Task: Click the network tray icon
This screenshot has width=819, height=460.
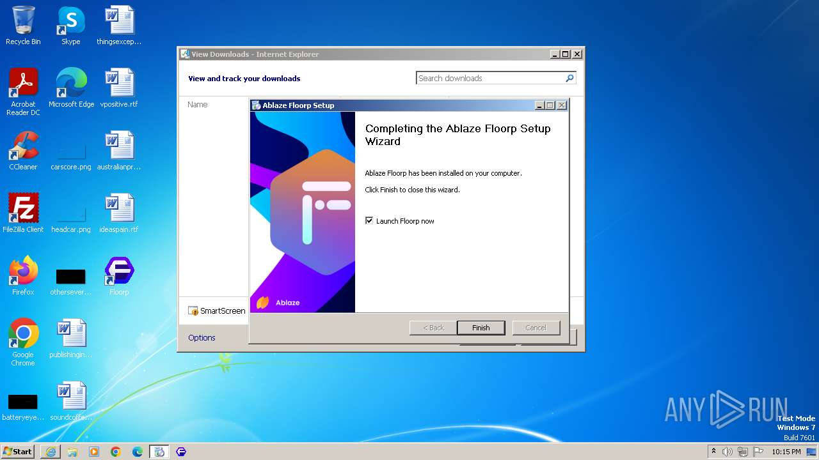Action: (x=743, y=452)
